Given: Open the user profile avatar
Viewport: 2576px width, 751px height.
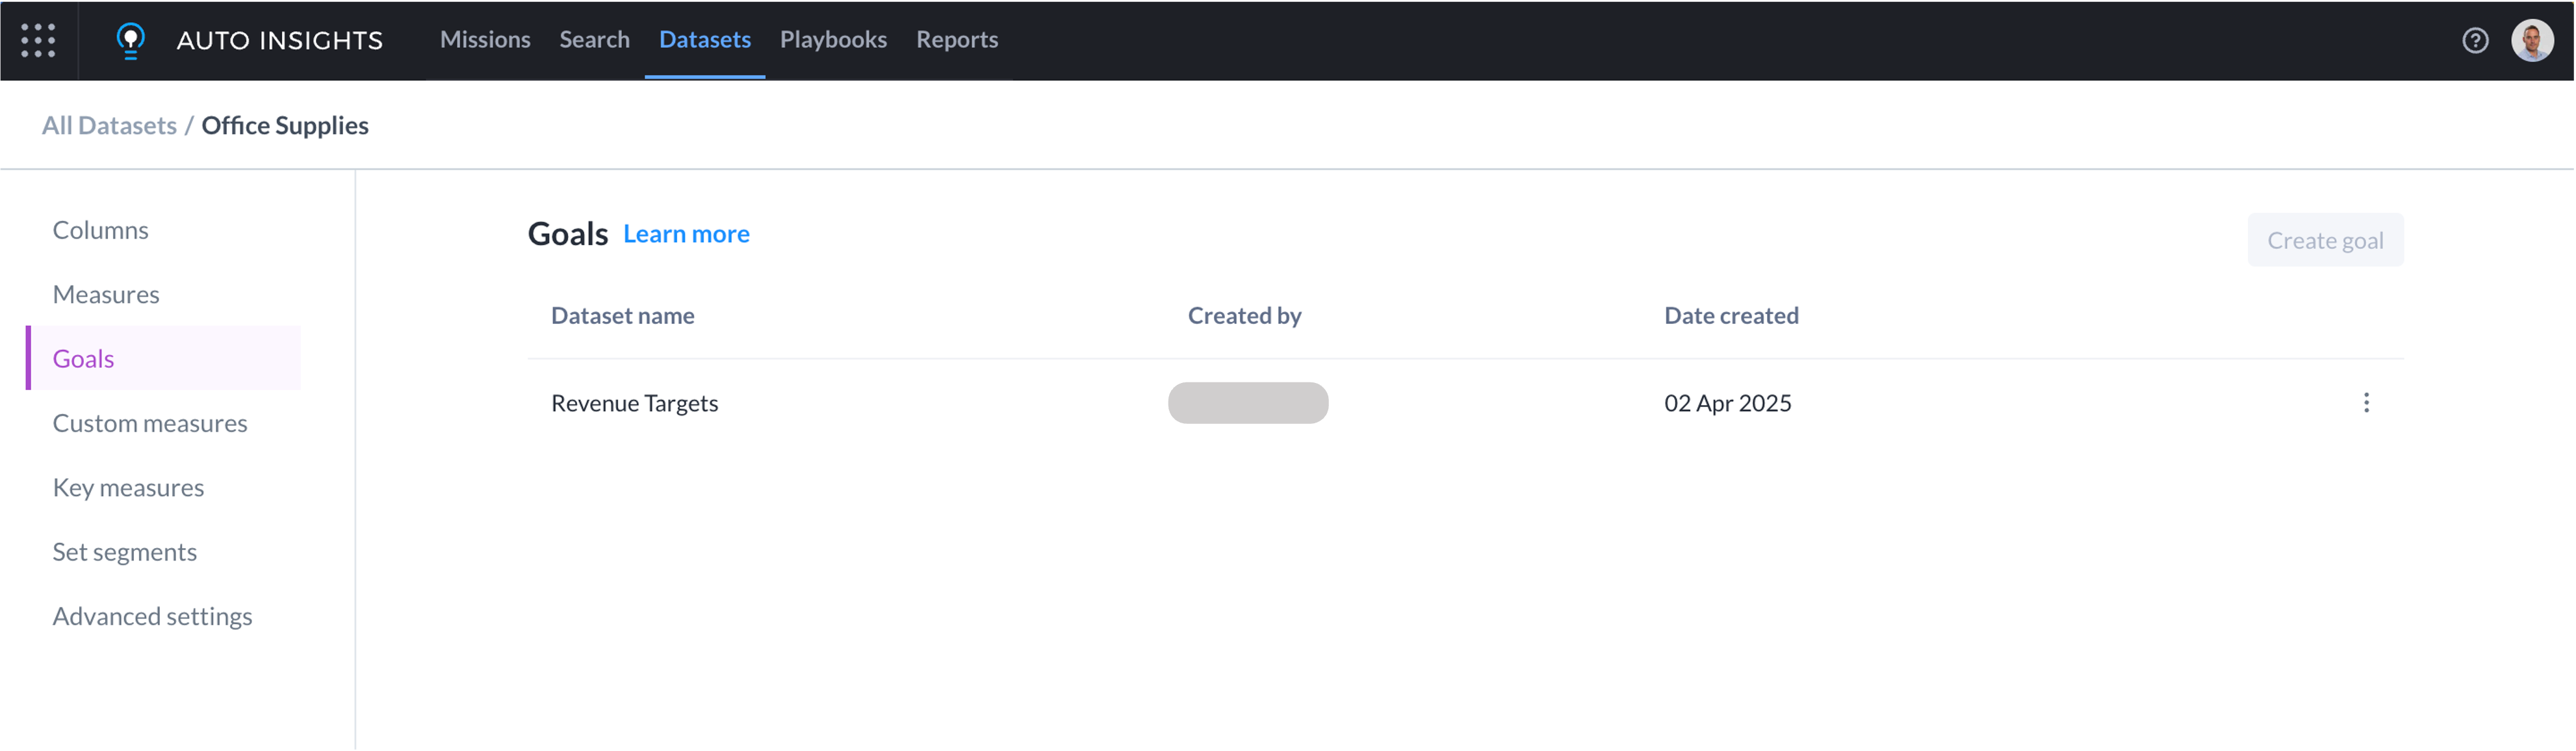Looking at the screenshot, I should 2532,40.
